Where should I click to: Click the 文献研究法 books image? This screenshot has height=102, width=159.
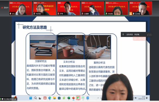pyautogui.click(x=43, y=47)
